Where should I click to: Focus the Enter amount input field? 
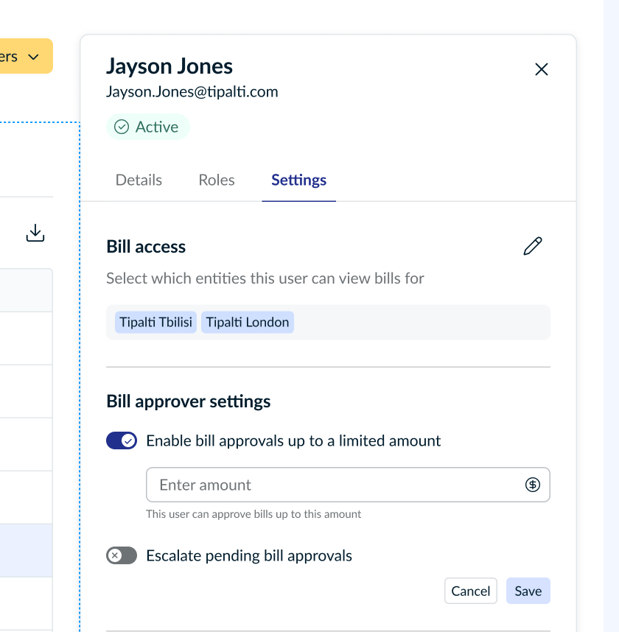pyautogui.click(x=348, y=485)
